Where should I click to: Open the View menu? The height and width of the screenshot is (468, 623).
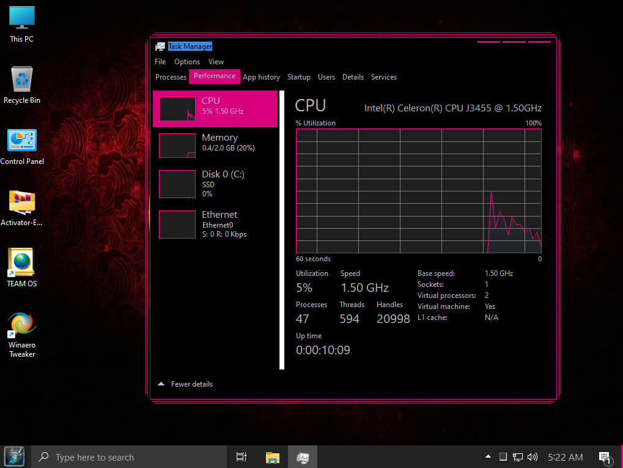(x=216, y=62)
